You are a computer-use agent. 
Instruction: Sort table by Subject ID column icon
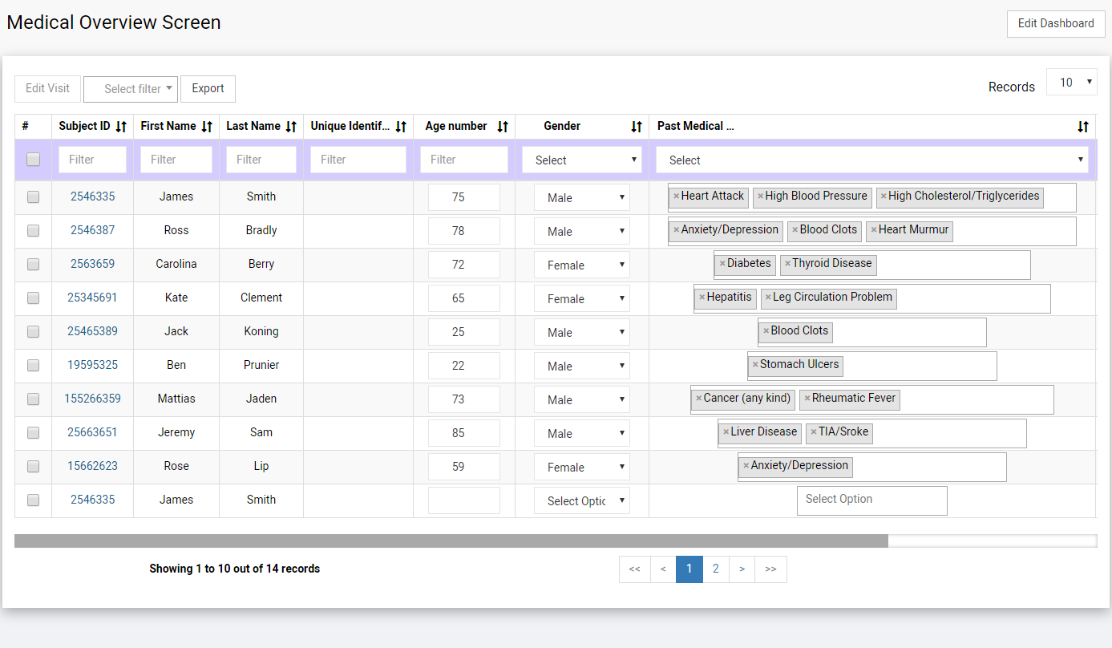pos(121,127)
